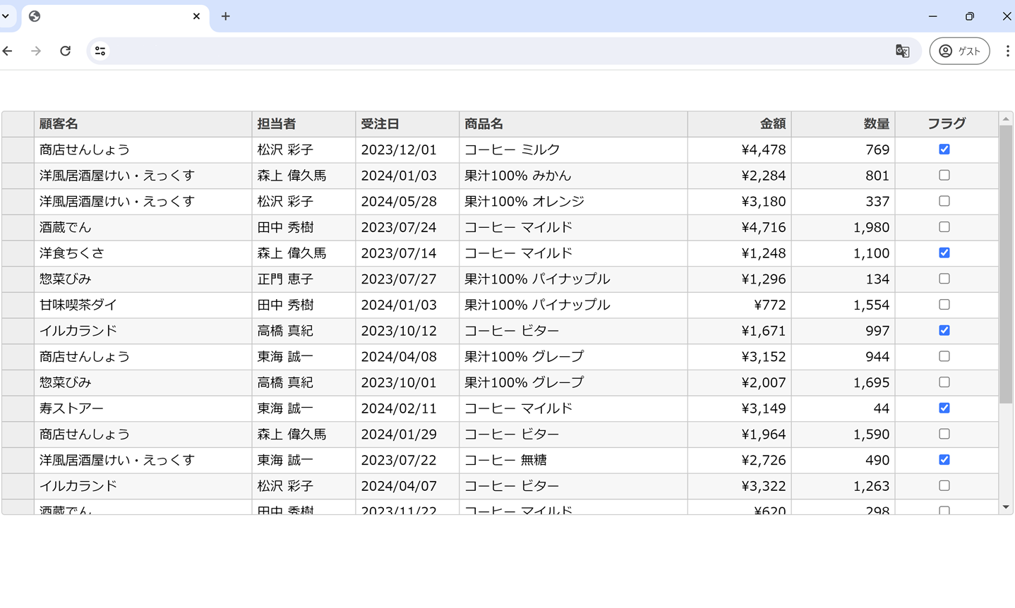Click the 顧客名 column header
Screen dimensions: 1015x608
[143, 123]
